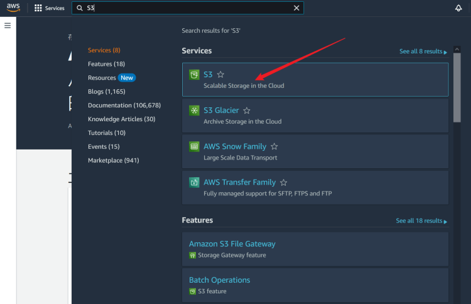Select the Tutorials (10) category

click(x=107, y=133)
